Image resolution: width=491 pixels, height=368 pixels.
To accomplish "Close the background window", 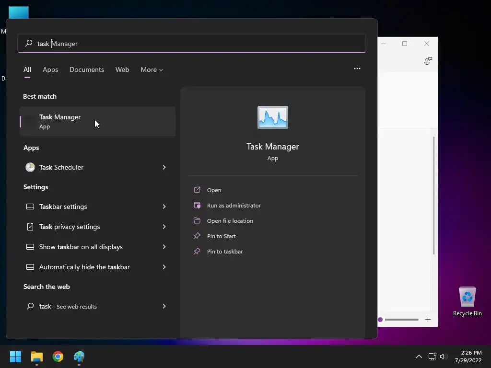I will tap(426, 44).
